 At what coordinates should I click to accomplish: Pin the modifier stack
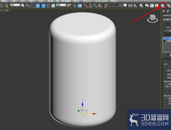[165, 55]
